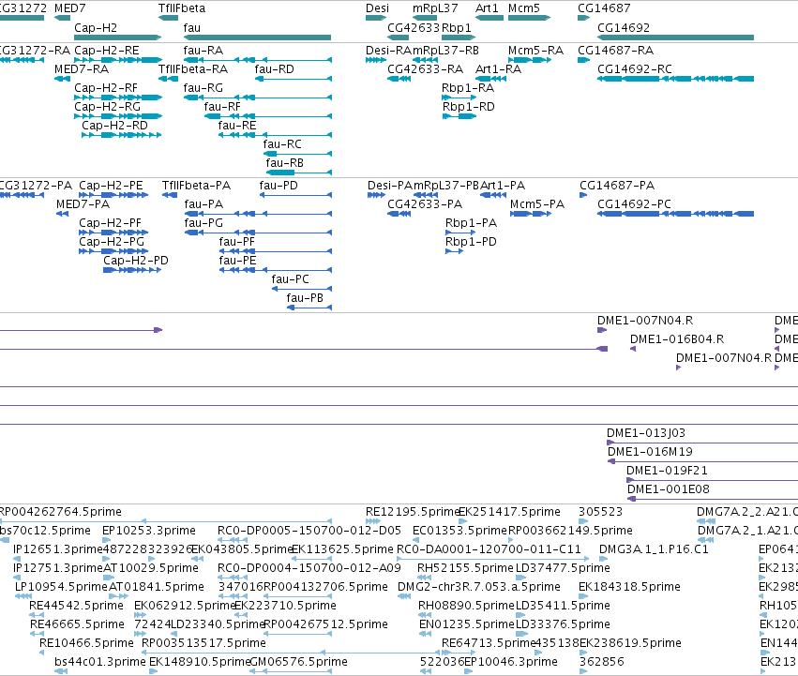Click EST EK251417.5prime

[x=462, y=521]
